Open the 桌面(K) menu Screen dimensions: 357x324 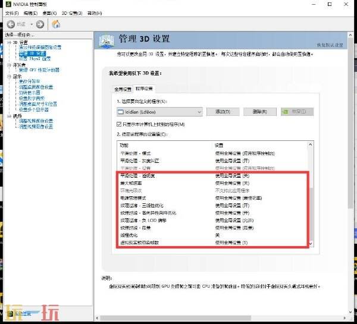click(49, 13)
